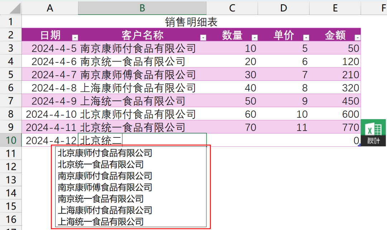Click the date cell 2024-4-8
The image size is (387, 230).
(x=50, y=88)
